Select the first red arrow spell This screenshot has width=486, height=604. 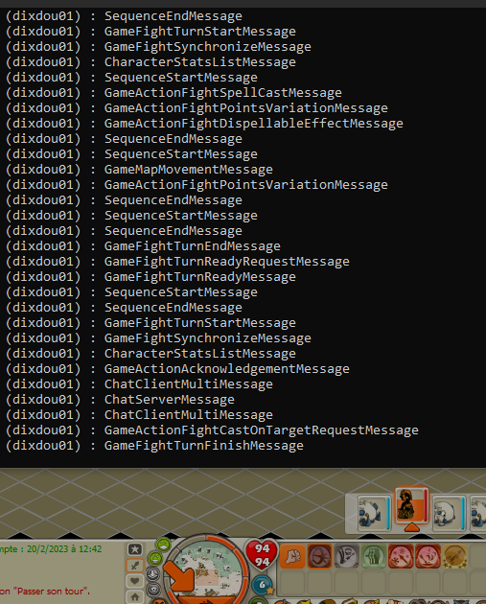pyautogui.click(x=401, y=557)
